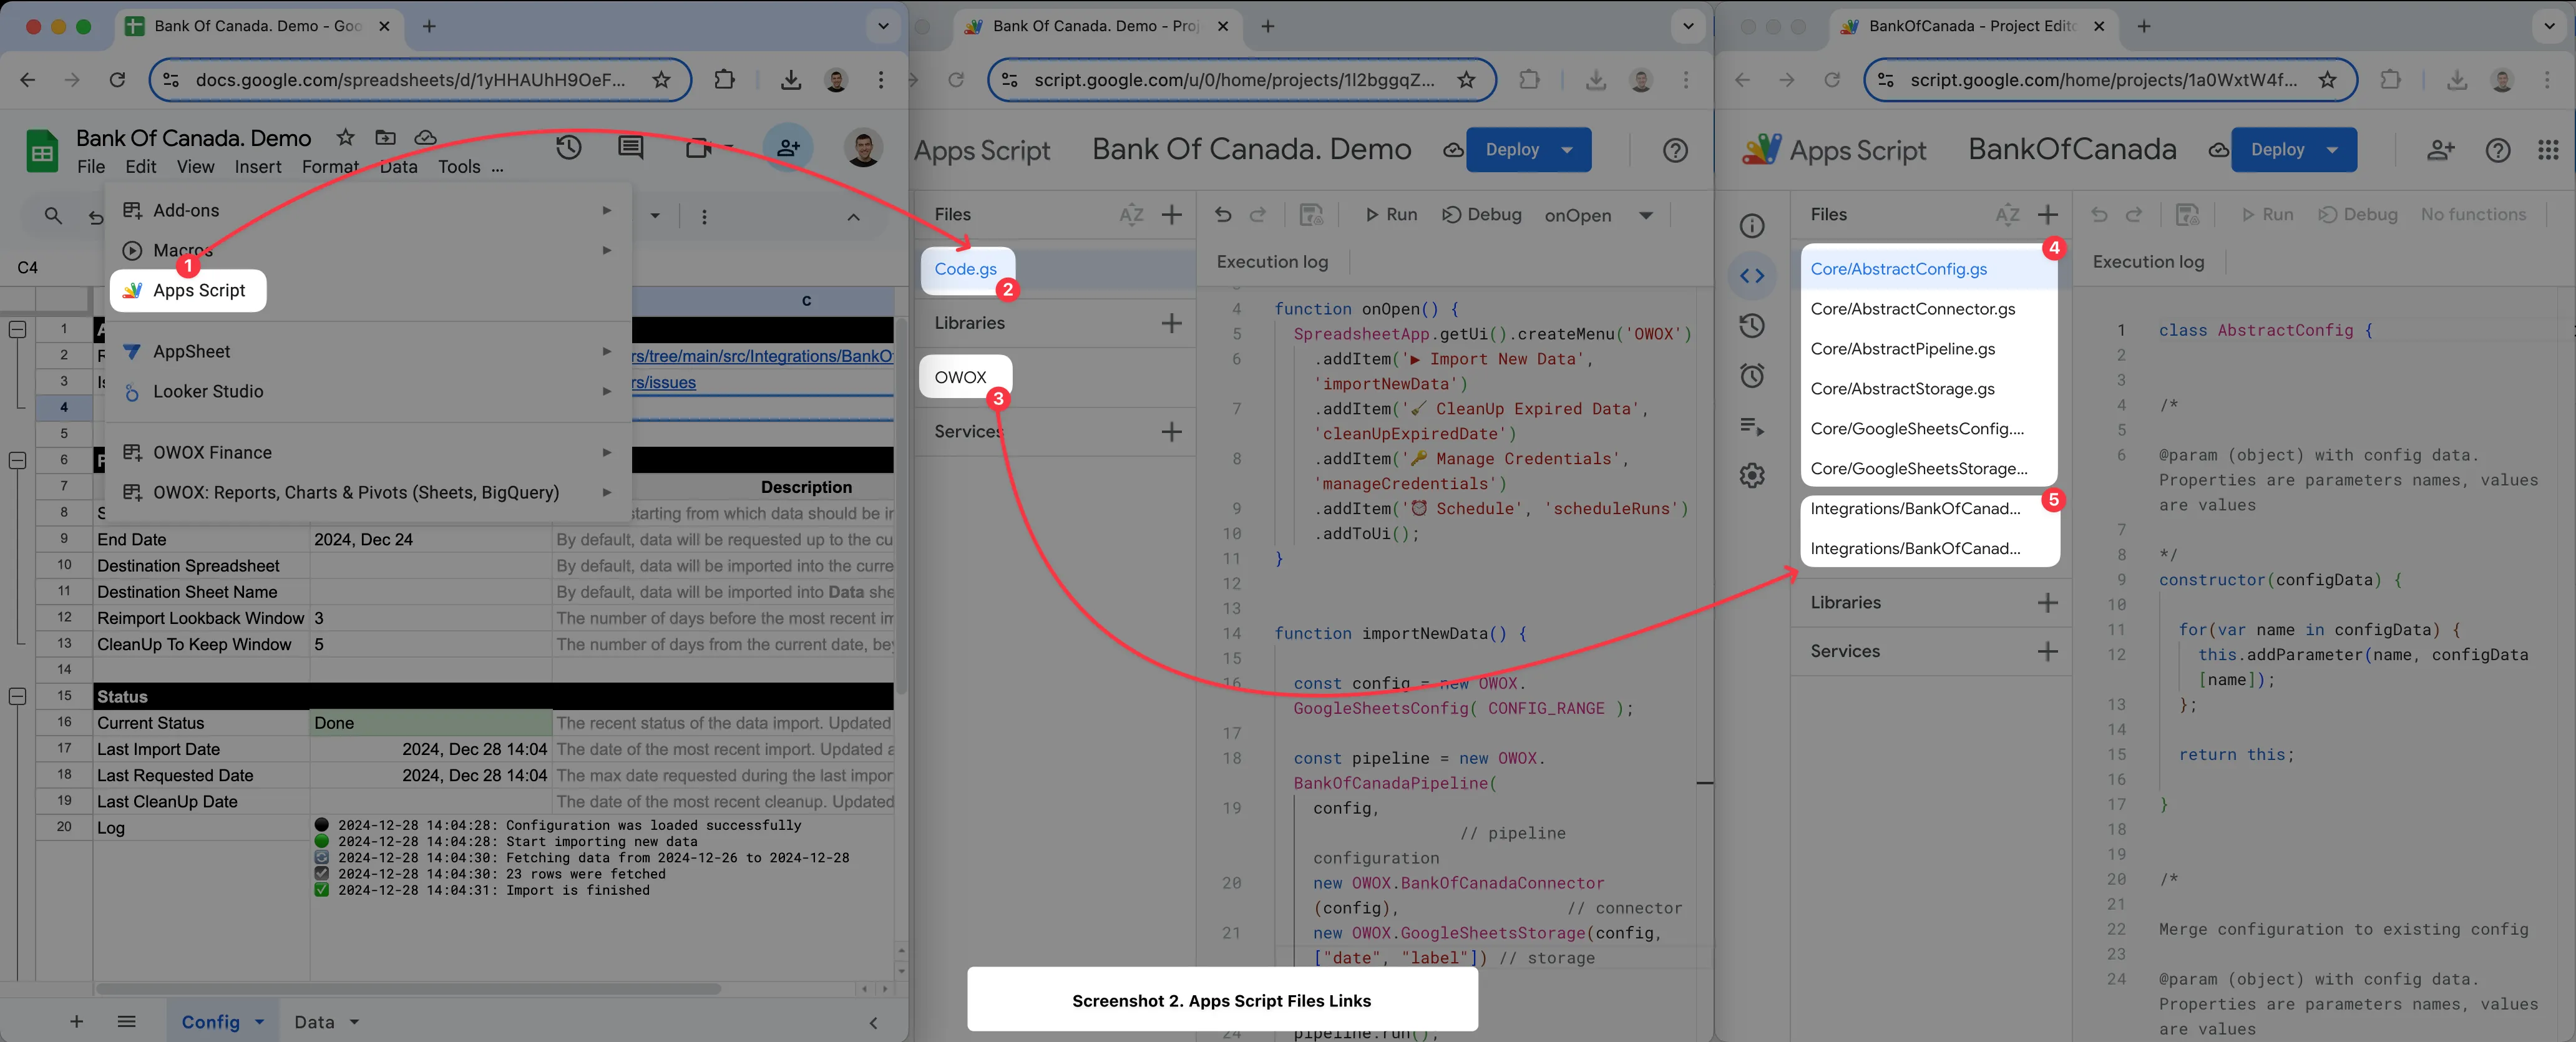Screen dimensions: 2576x1042
Task: Click Debug in the middle Apps Script editor
Action: [x=1482, y=214]
